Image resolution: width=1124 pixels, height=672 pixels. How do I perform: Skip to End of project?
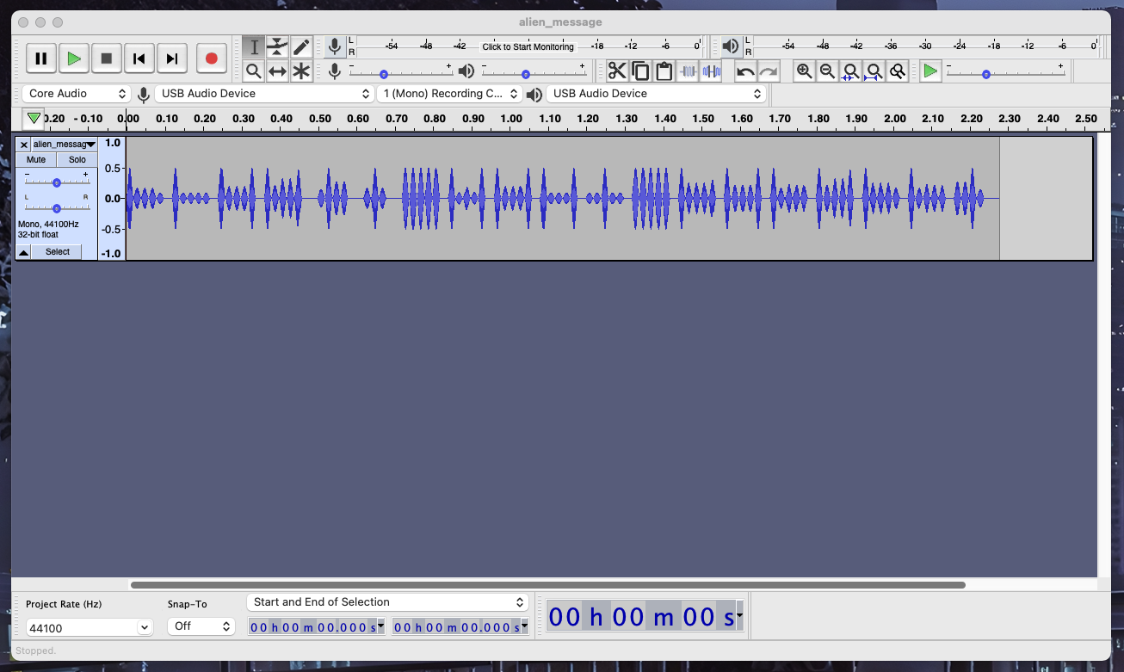point(172,59)
